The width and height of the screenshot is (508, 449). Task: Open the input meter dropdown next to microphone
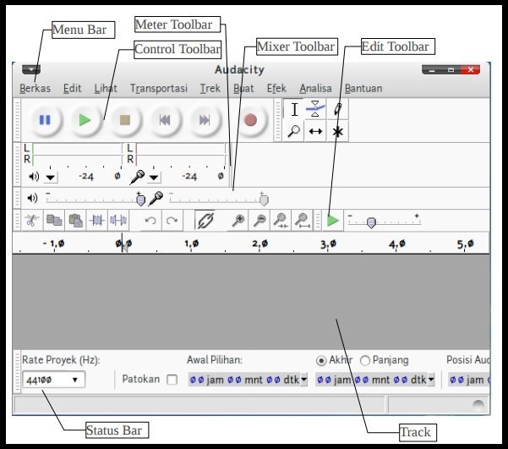point(154,178)
